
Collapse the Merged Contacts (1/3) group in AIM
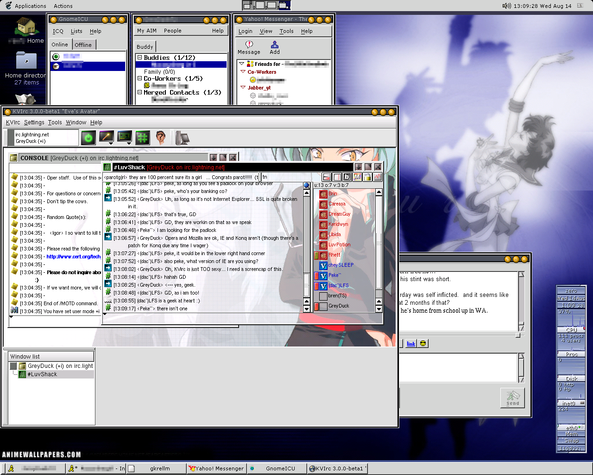click(139, 92)
